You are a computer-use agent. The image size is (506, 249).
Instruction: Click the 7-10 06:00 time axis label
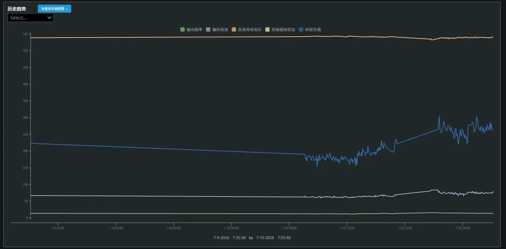coord(231,227)
